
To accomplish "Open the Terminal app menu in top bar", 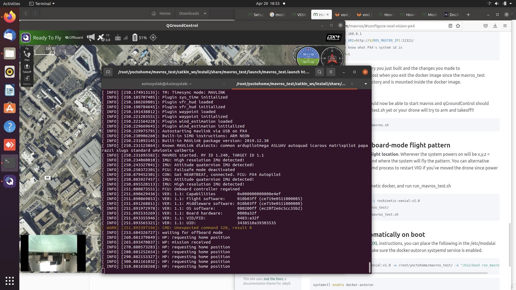I will click(42, 3).
